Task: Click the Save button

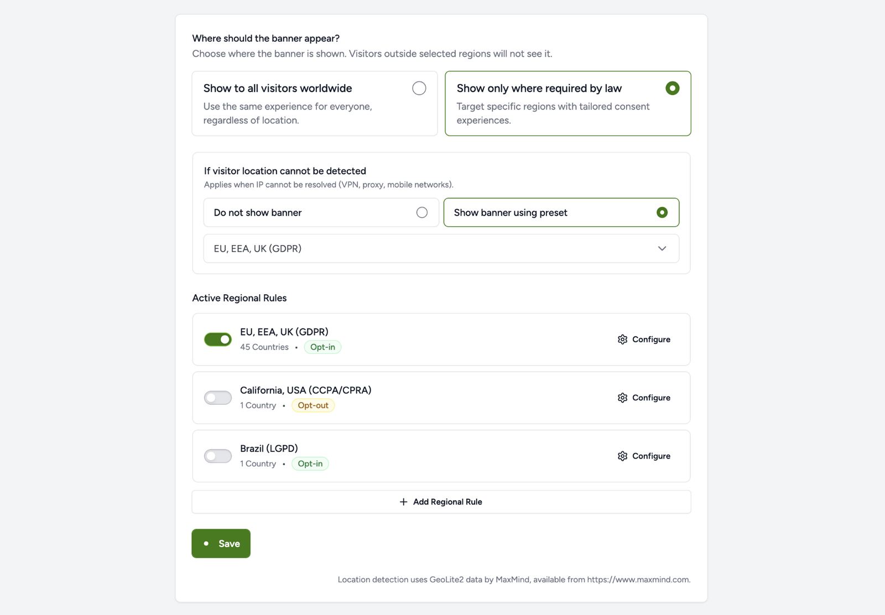Action: point(221,543)
